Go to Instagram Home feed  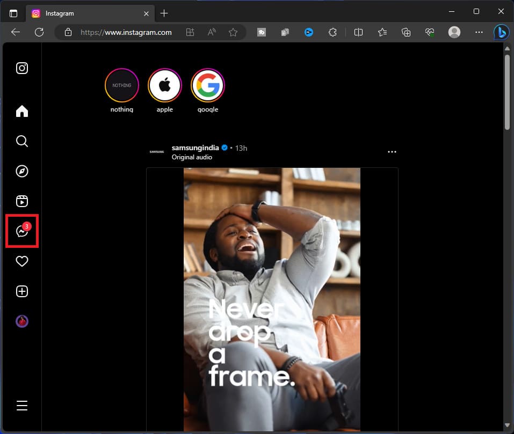[x=22, y=111]
